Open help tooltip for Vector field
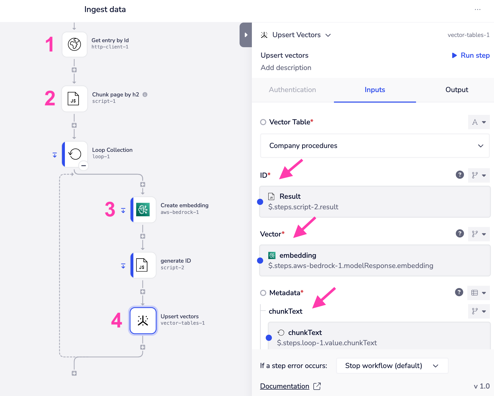Image resolution: width=494 pixels, height=396 pixels. click(x=460, y=234)
